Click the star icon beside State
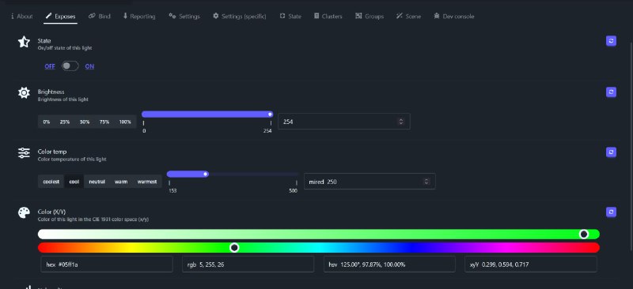This screenshot has height=289, width=633. 24,42
